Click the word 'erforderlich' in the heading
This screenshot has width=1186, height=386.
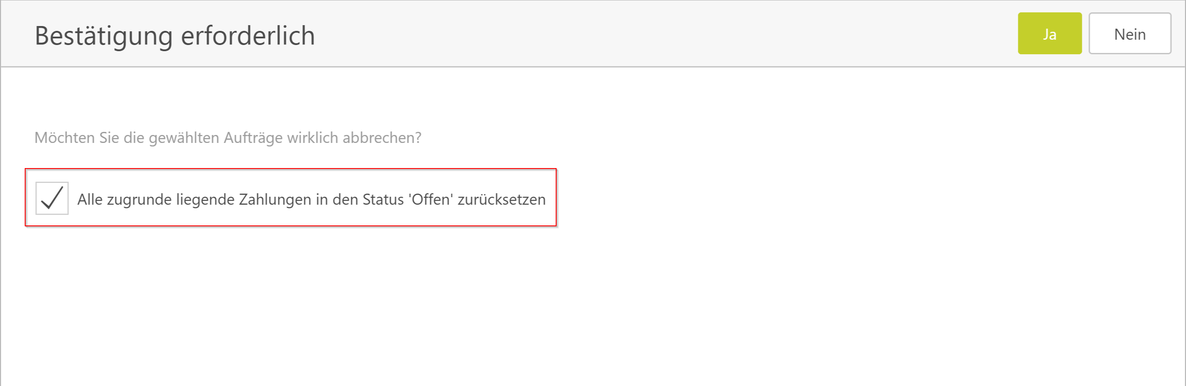[248, 35]
